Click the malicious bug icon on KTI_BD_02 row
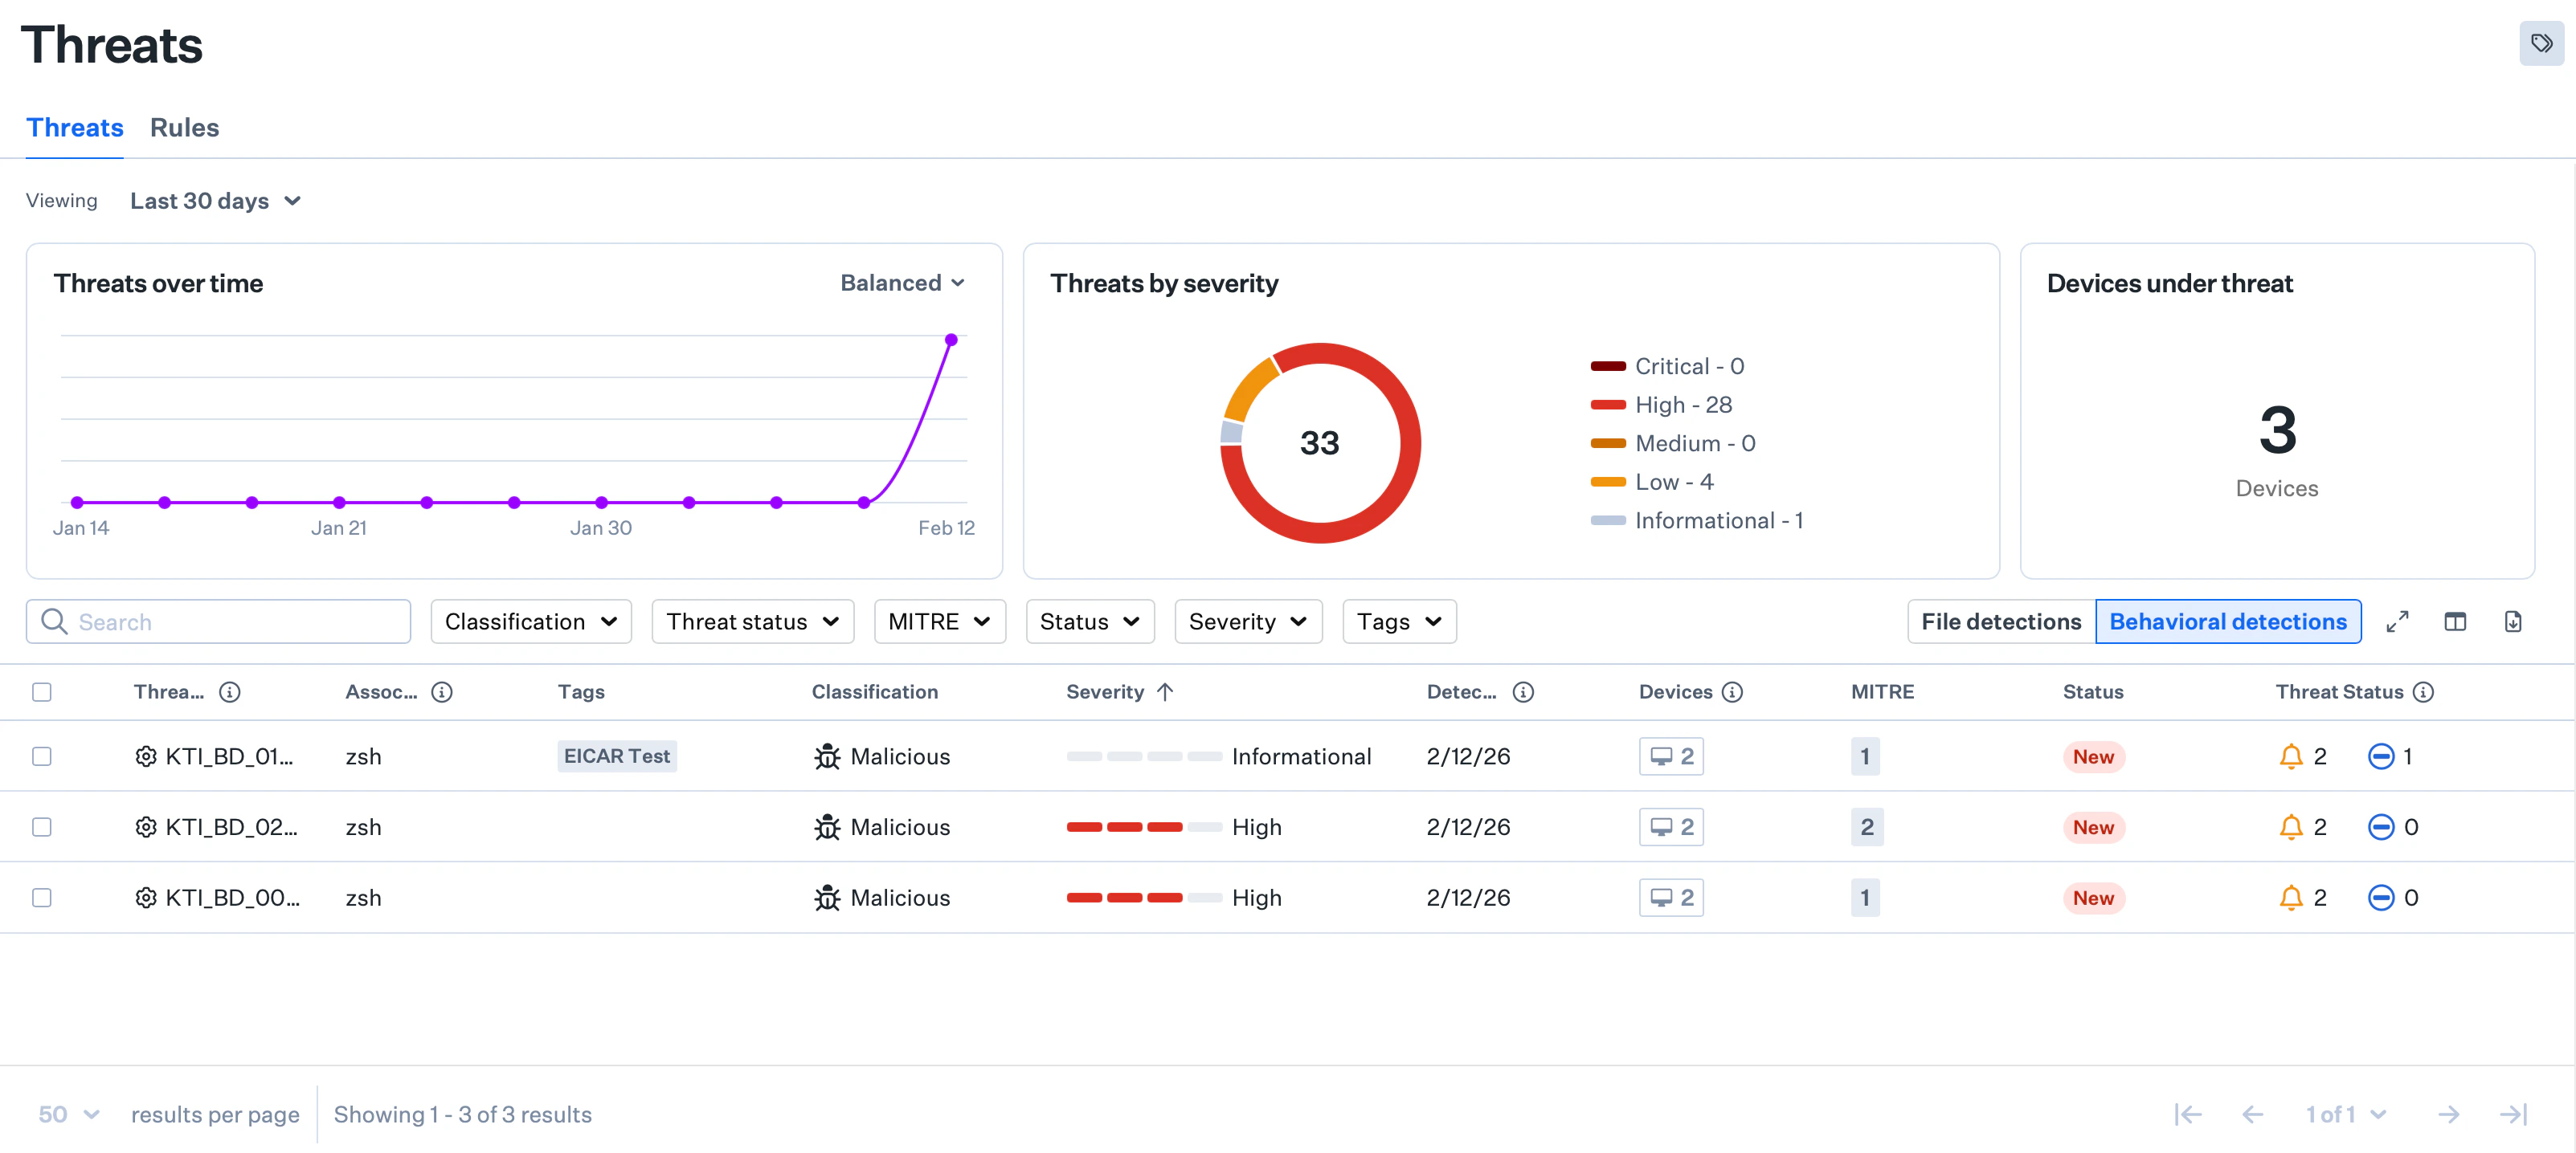The image size is (2576, 1153). tap(827, 826)
